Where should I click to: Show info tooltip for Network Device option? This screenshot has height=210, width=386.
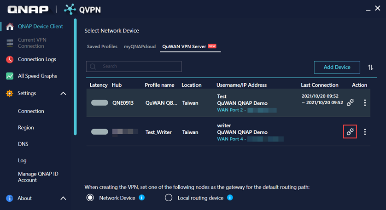pyautogui.click(x=142, y=198)
